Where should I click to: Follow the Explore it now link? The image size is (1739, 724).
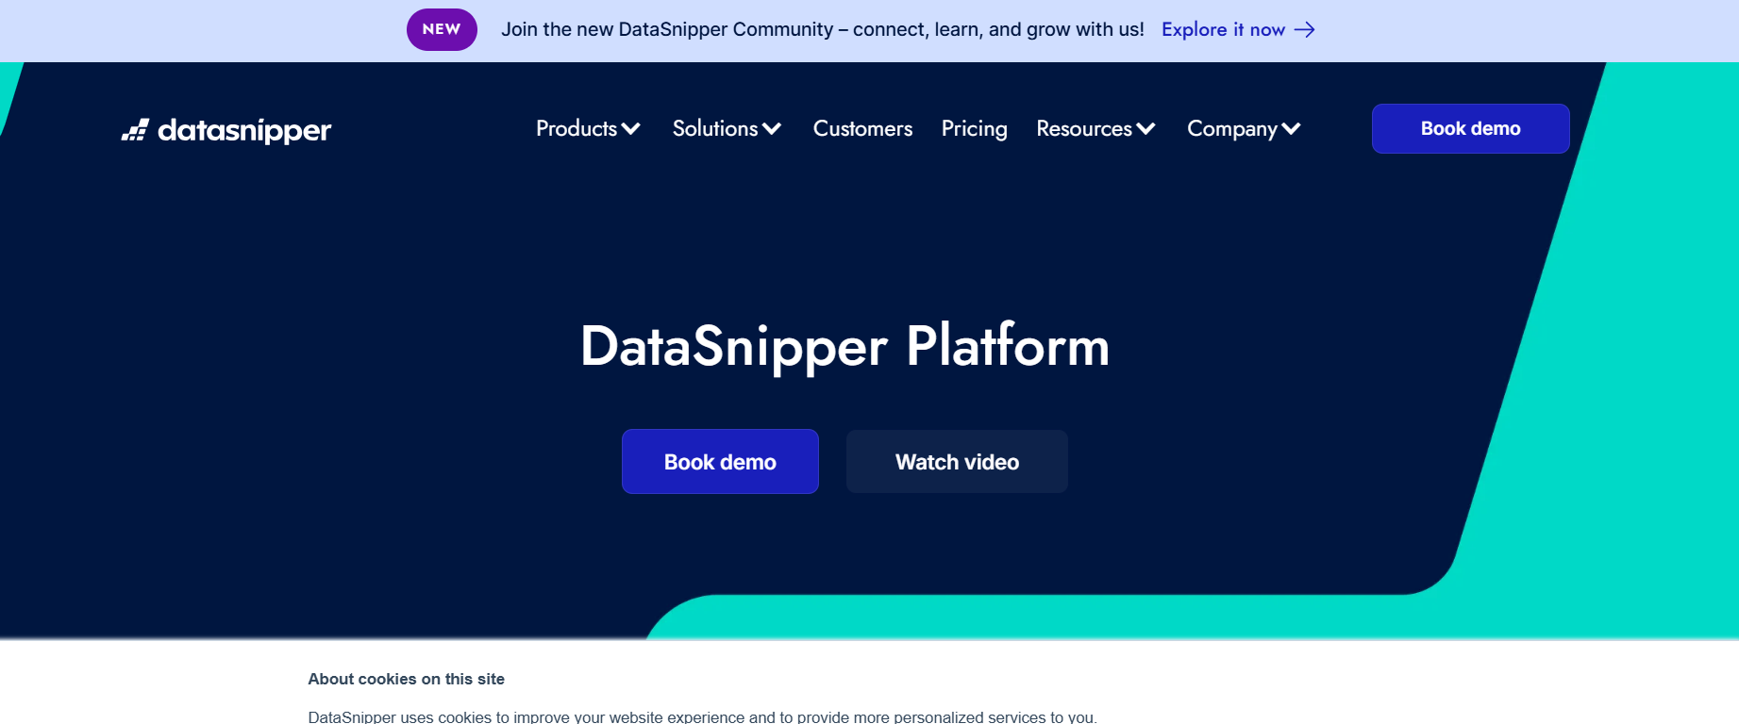[1223, 30]
